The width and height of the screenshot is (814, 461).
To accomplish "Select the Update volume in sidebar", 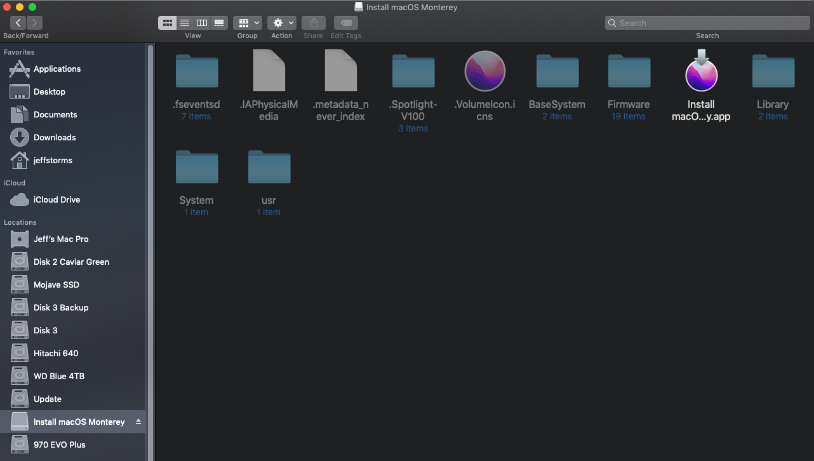I will tap(73, 399).
